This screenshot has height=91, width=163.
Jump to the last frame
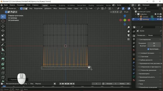click(x=74, y=84)
